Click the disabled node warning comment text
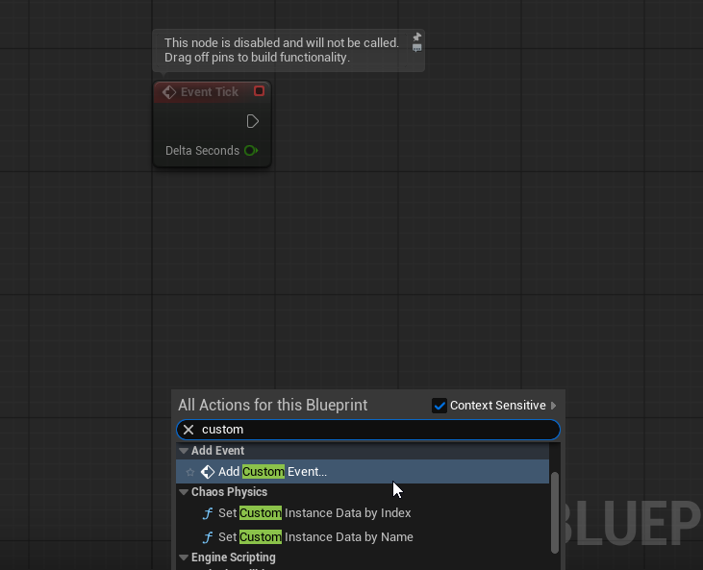Screen dimensions: 703x570 pyautogui.click(x=281, y=50)
